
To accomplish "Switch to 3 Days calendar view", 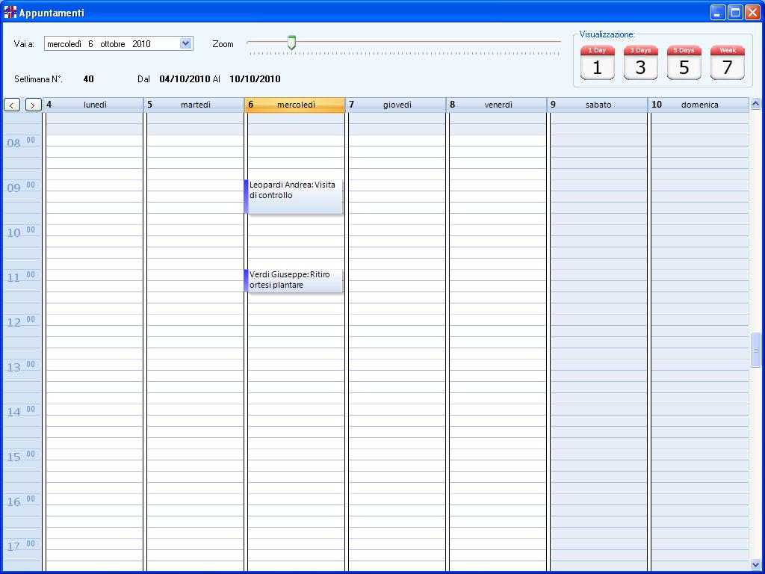I will click(640, 63).
